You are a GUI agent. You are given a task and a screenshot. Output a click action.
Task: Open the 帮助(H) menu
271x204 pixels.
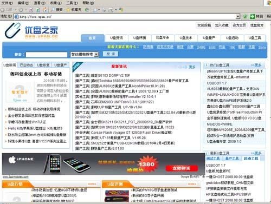pos(88,3)
